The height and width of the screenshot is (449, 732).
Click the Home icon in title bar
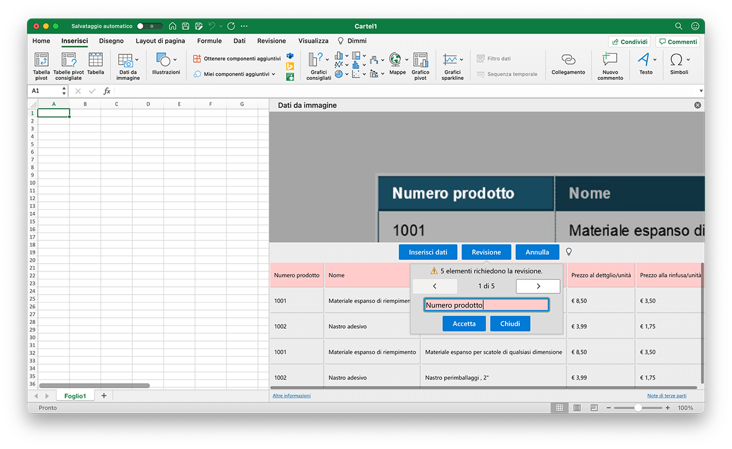tap(173, 26)
